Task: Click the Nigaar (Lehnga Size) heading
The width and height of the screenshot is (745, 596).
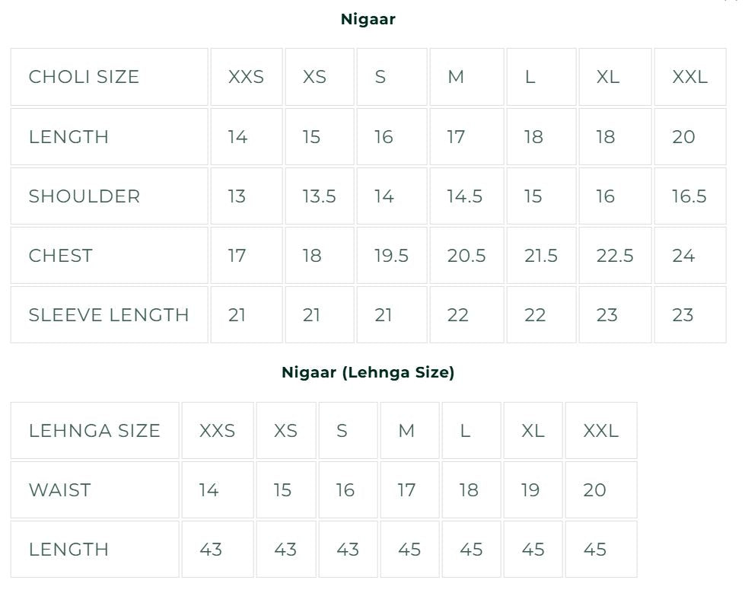Action: point(368,372)
